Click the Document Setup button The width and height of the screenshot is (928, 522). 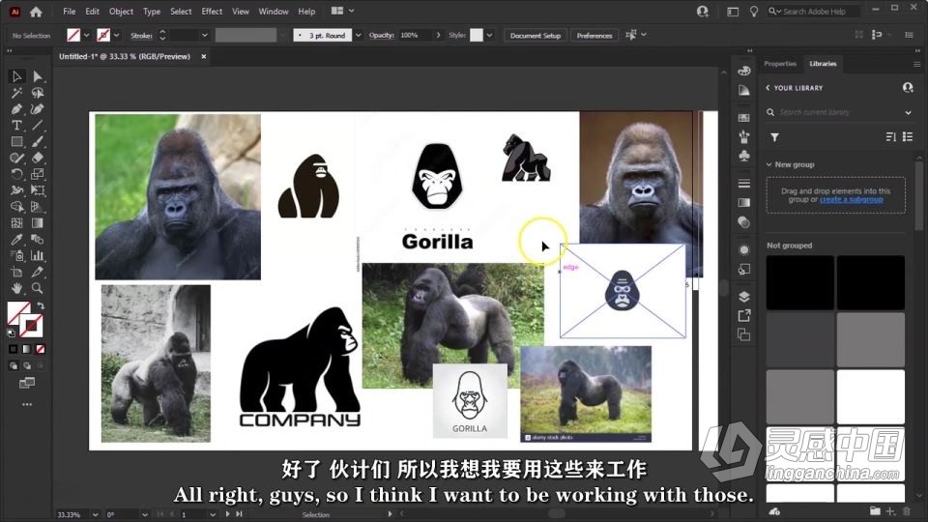pos(535,36)
